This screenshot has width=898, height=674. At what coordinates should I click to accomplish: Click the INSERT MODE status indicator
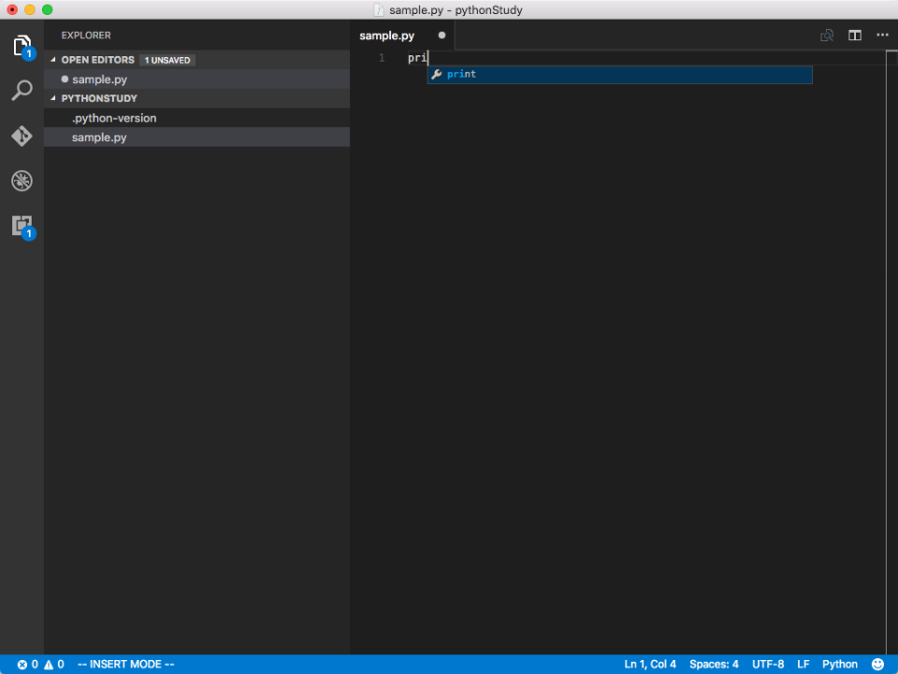tap(125, 665)
